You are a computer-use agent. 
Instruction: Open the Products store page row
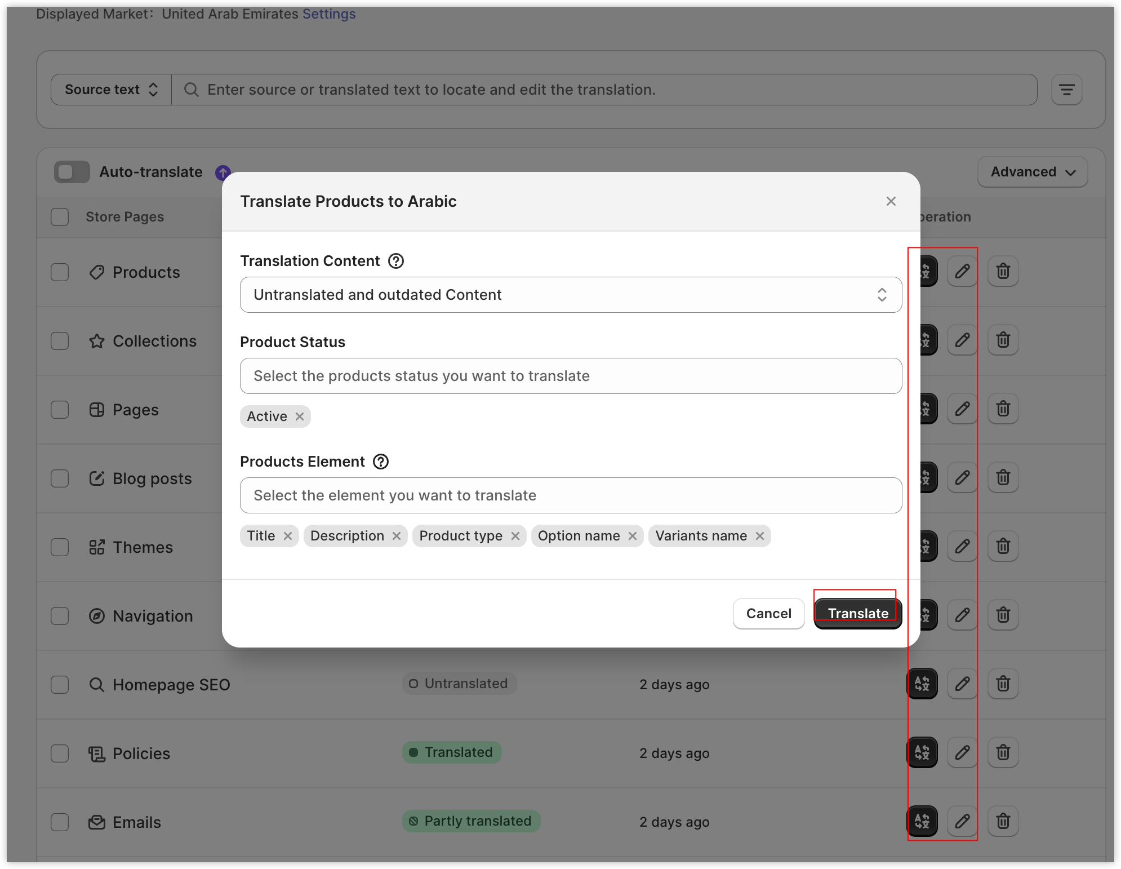(x=146, y=272)
